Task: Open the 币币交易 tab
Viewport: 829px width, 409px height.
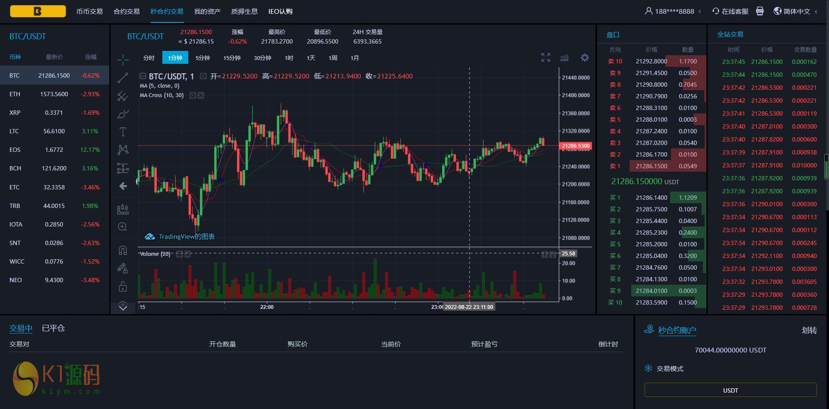Action: 89,11
